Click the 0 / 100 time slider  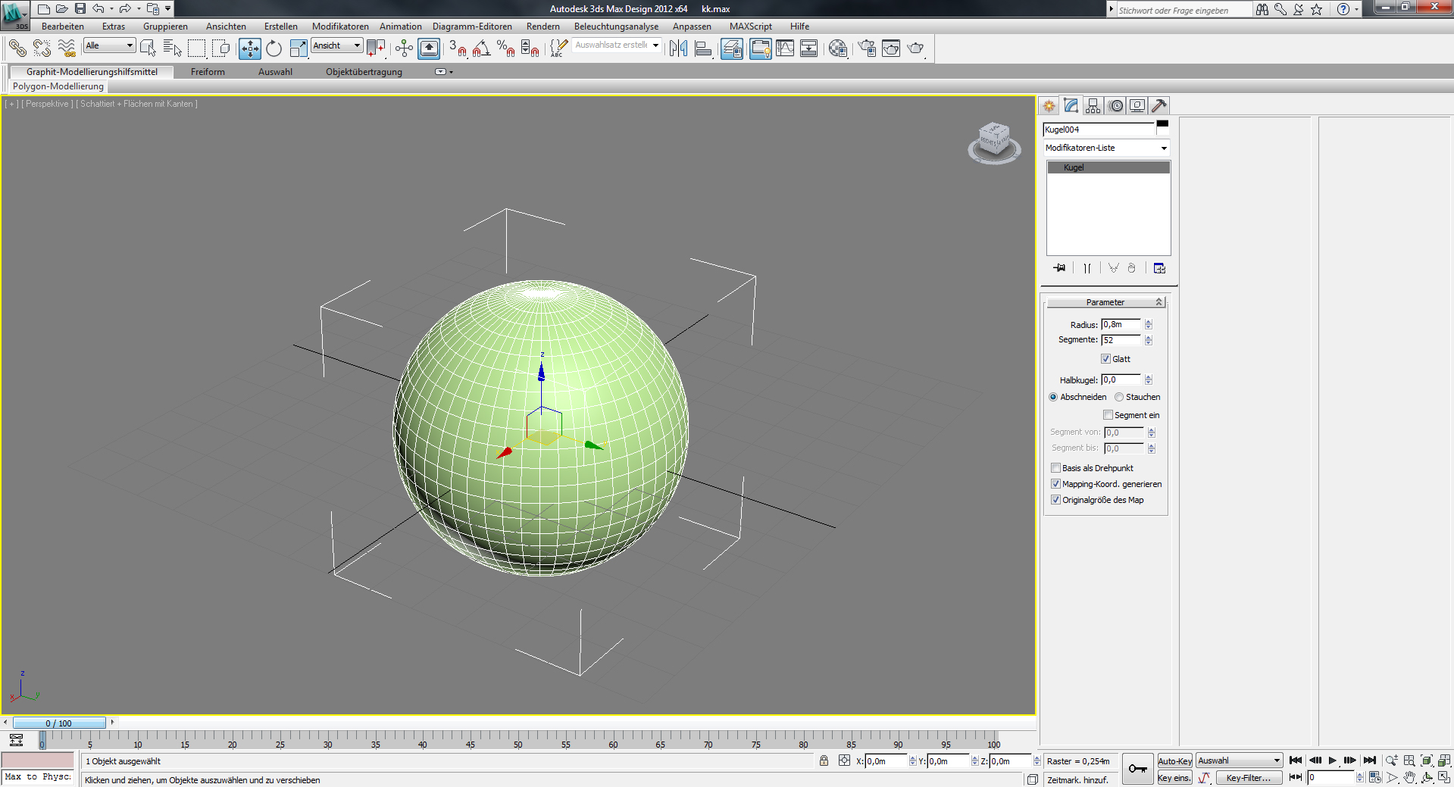click(x=59, y=723)
